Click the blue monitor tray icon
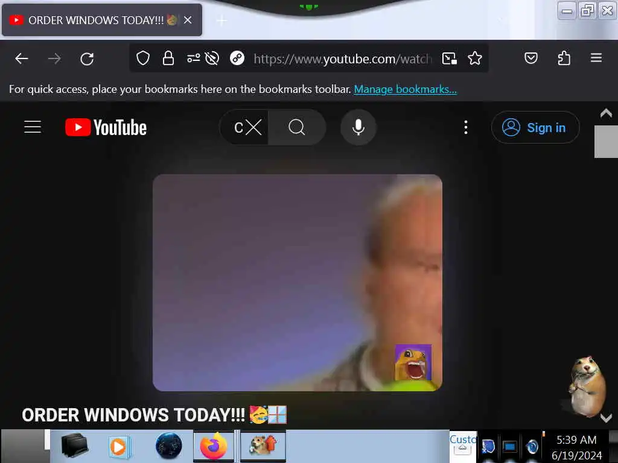 coord(509,447)
